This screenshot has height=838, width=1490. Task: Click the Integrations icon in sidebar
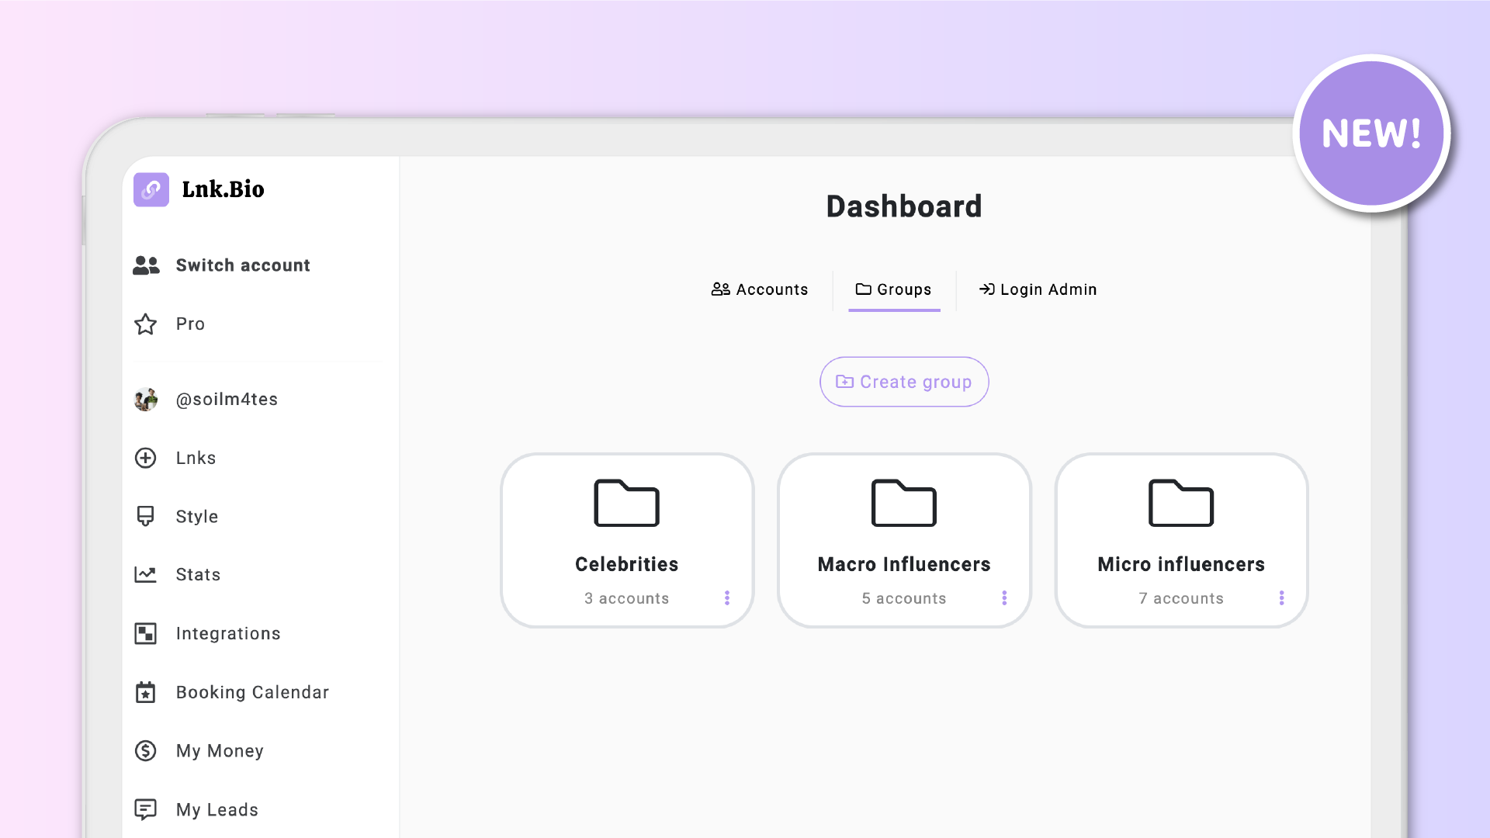pyautogui.click(x=146, y=634)
